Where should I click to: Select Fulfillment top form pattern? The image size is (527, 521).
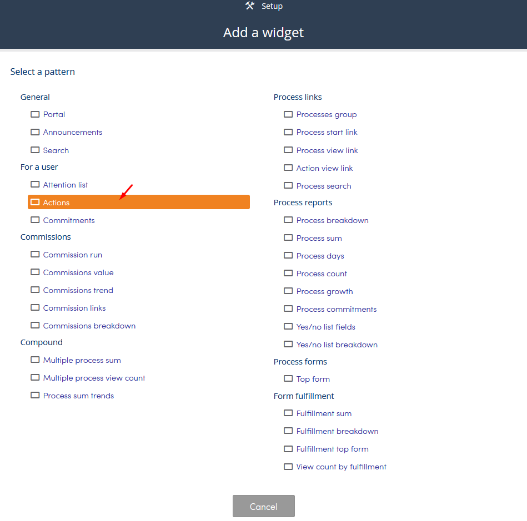(x=333, y=449)
